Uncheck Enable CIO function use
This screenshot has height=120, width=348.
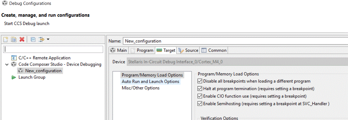(200, 96)
